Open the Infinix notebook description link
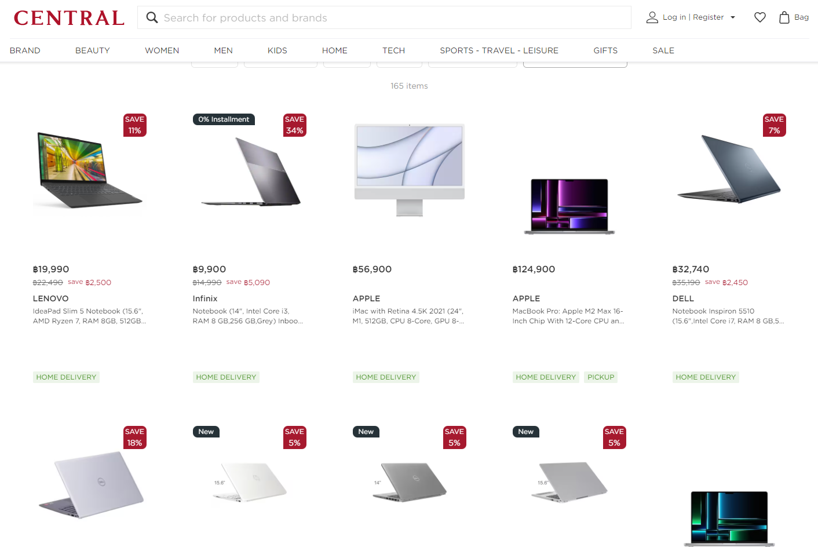The height and width of the screenshot is (547, 818). click(248, 316)
